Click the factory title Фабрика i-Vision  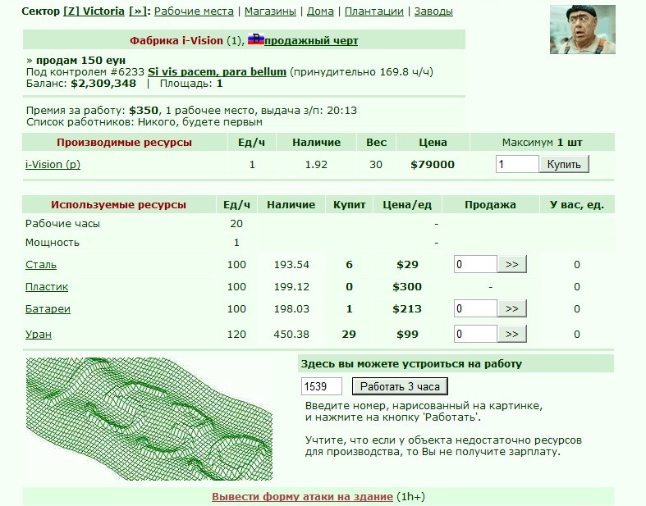(176, 41)
